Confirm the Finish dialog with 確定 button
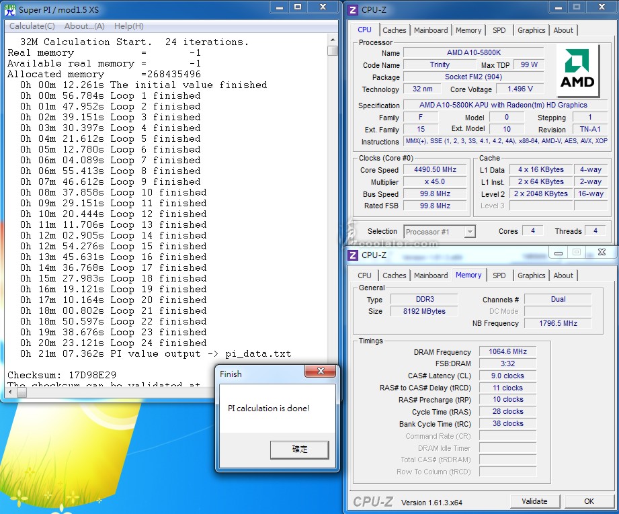 coord(299,449)
